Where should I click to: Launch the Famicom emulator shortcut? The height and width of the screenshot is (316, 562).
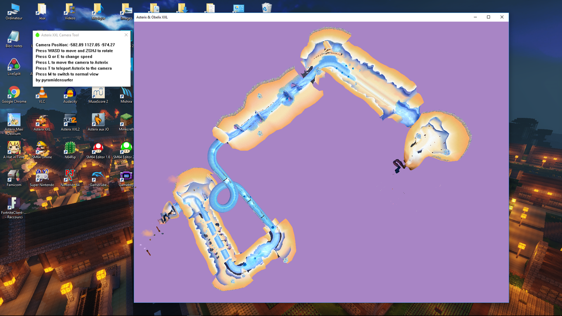click(14, 178)
